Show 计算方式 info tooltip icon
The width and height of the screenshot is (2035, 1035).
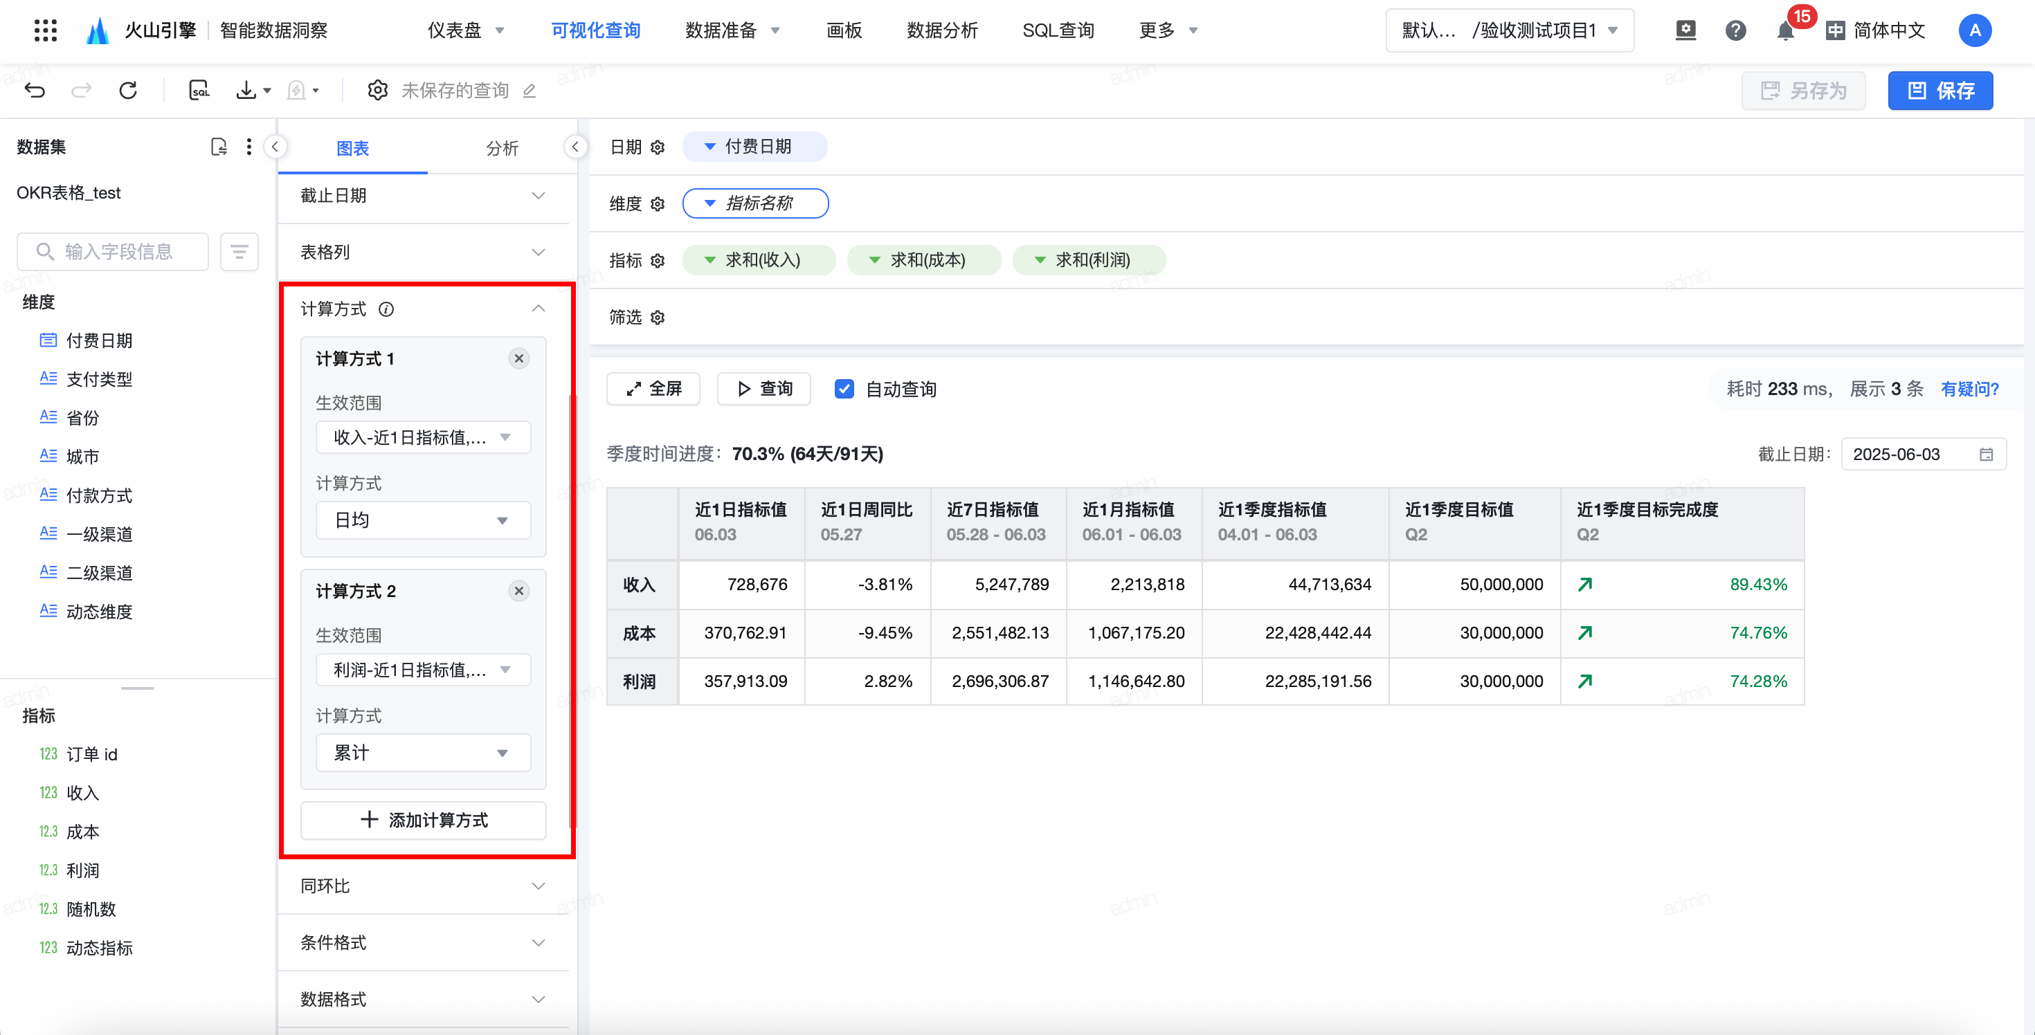pyautogui.click(x=386, y=309)
